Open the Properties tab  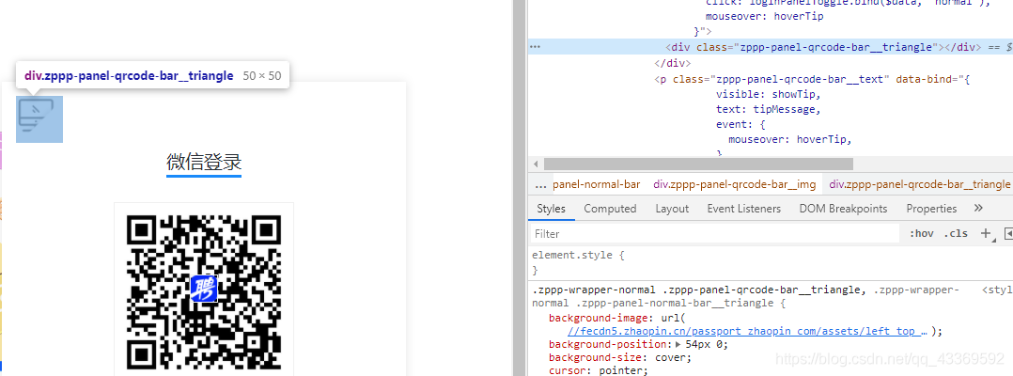pyautogui.click(x=931, y=209)
